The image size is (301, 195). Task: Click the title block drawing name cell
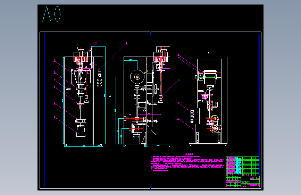click(x=255, y=178)
